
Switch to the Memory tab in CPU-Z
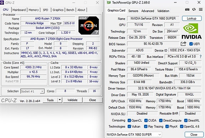(x=34, y=10)
